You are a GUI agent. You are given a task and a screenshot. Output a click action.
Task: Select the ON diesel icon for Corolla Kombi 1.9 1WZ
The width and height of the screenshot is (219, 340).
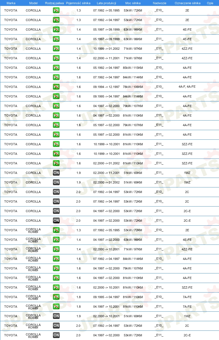tap(56, 316)
